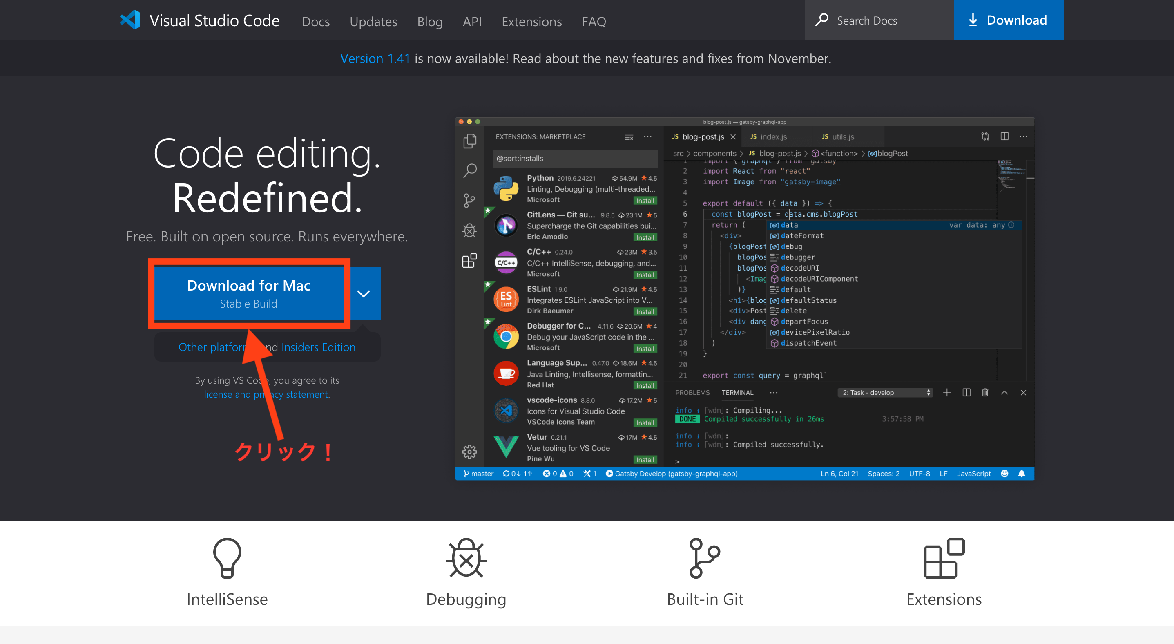Click the Install button for the Python extension
Image resolution: width=1174 pixels, height=644 pixels.
[645, 201]
